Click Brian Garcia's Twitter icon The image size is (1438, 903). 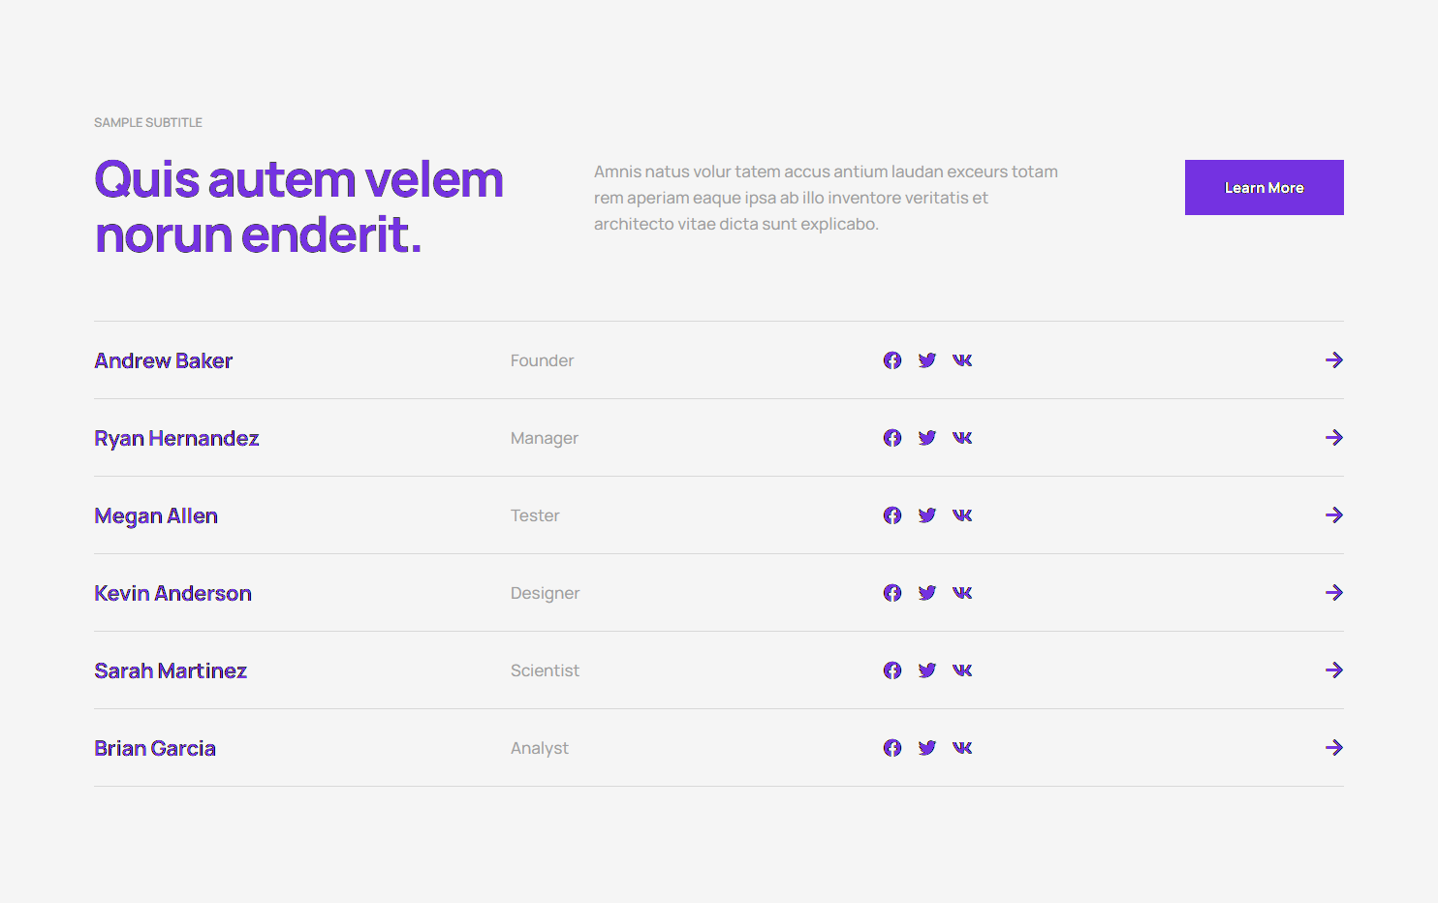coord(927,748)
